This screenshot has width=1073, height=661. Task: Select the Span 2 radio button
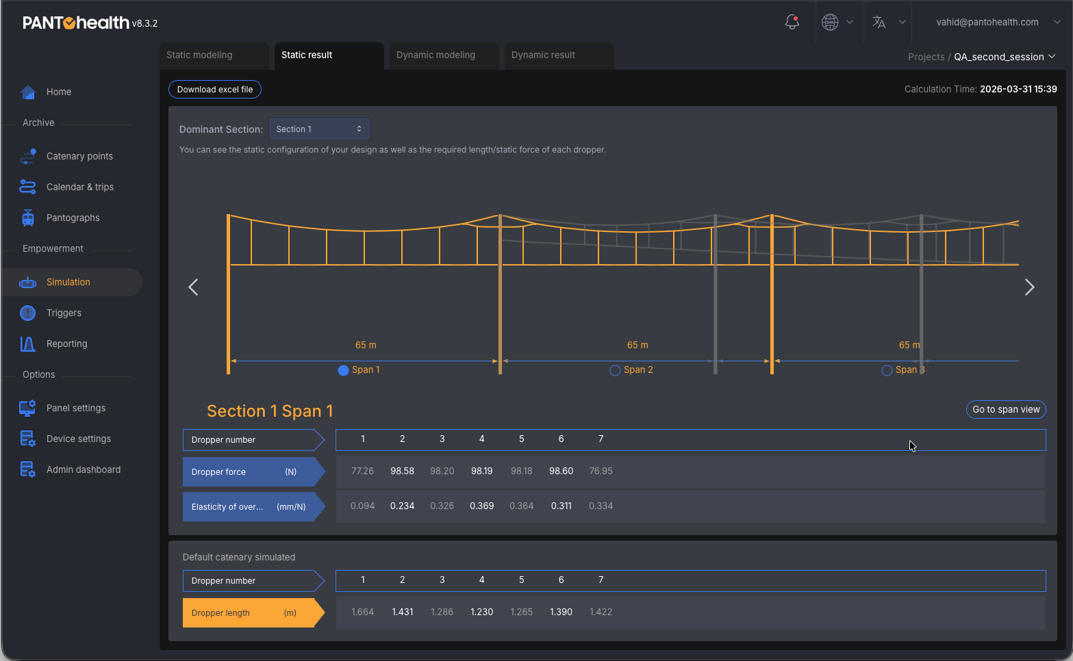615,370
